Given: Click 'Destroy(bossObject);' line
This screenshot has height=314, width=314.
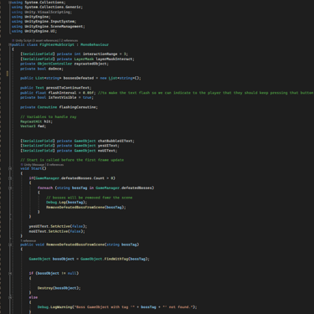Looking at the screenshot, I should (59, 288).
